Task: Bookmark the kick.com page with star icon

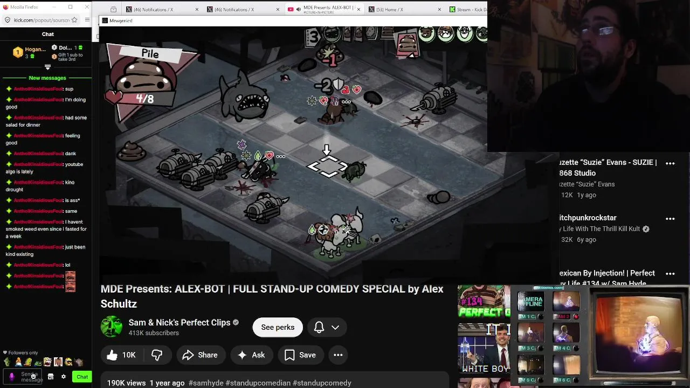Action: coord(74,20)
